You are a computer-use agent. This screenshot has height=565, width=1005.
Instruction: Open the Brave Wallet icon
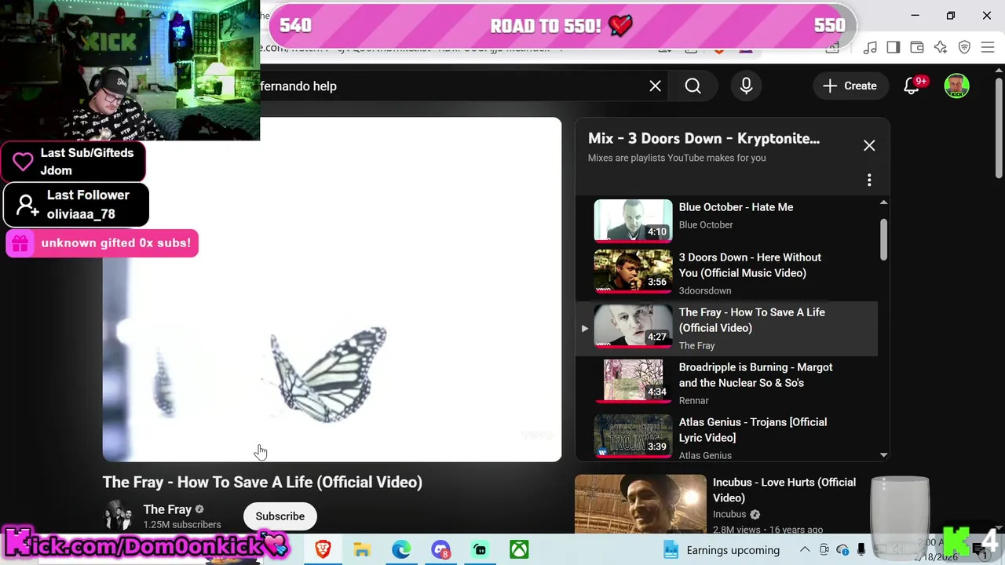[x=917, y=48]
